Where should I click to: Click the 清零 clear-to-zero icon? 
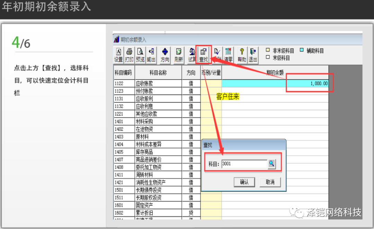coord(228,55)
